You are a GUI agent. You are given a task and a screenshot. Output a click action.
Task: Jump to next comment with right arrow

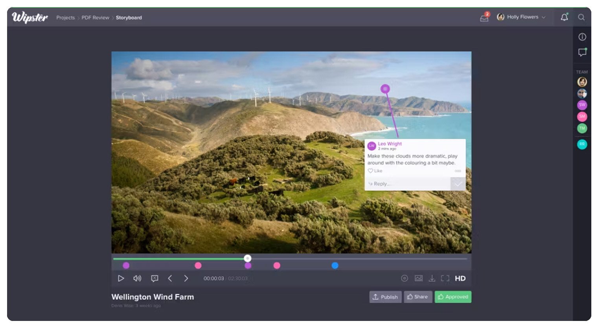point(186,279)
